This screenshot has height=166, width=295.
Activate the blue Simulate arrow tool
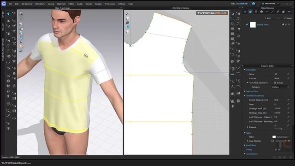pos(8,13)
